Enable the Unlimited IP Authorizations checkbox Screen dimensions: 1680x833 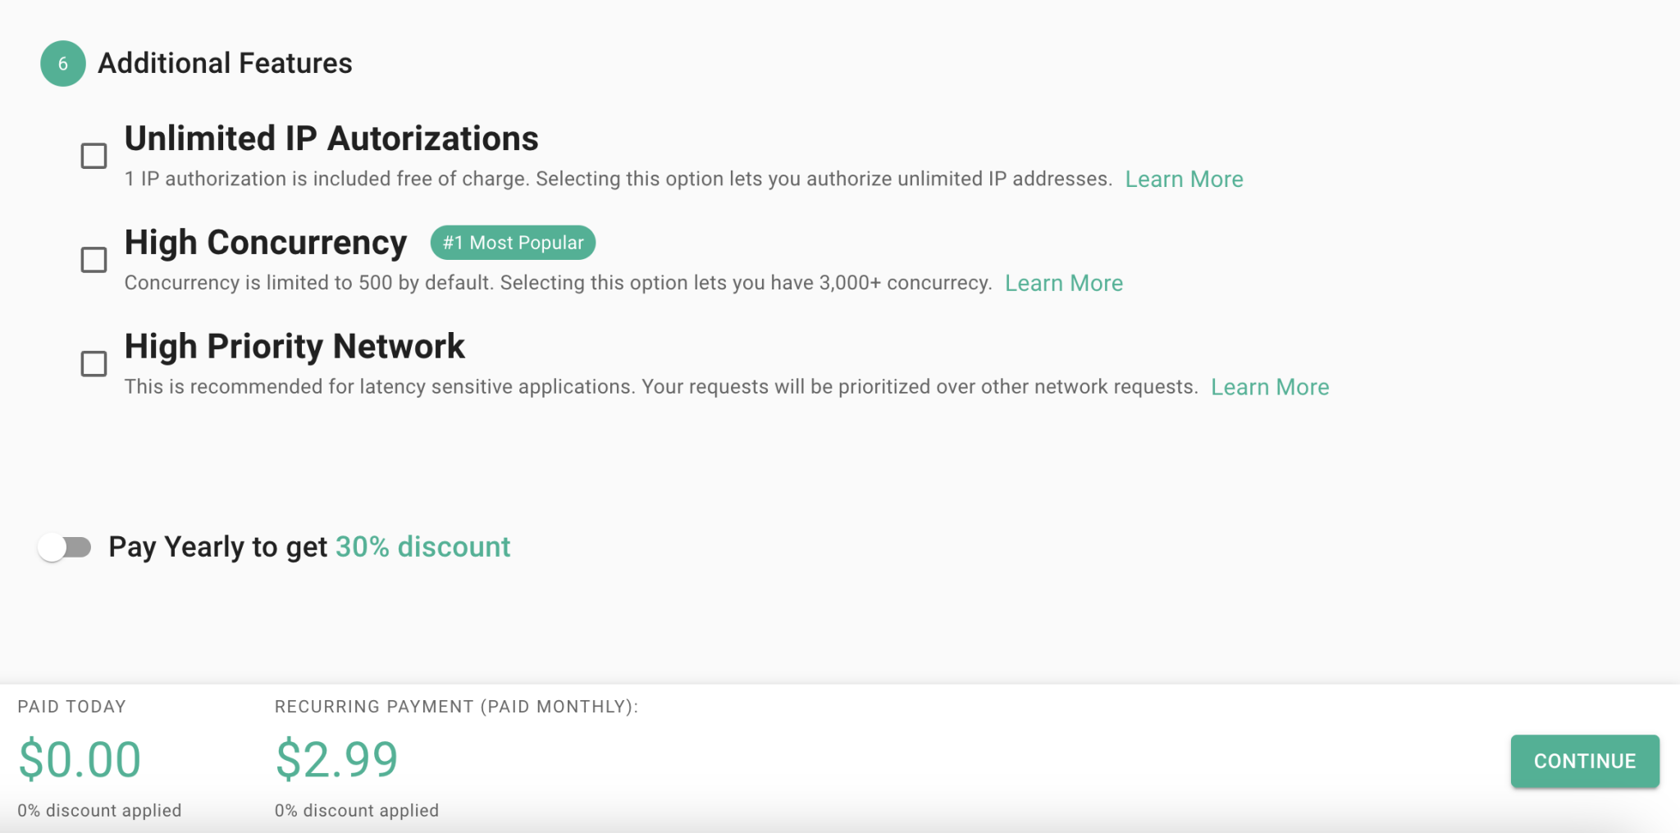point(94,156)
